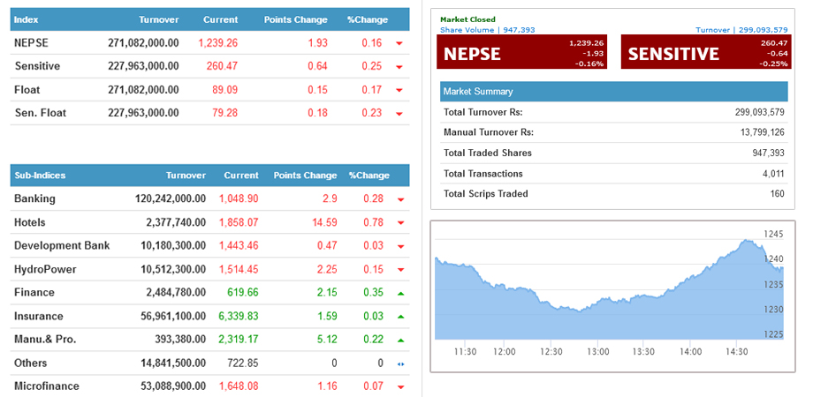Click %Change header in Sub-Indices table
The image size is (813, 397).
369,176
